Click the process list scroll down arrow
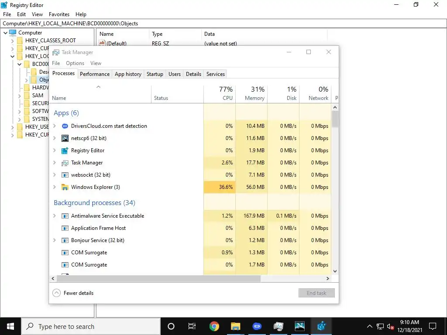The width and height of the screenshot is (447, 335). click(335, 271)
